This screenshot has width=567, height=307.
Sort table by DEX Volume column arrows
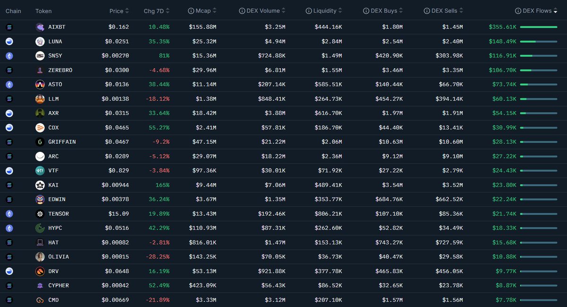coord(283,11)
